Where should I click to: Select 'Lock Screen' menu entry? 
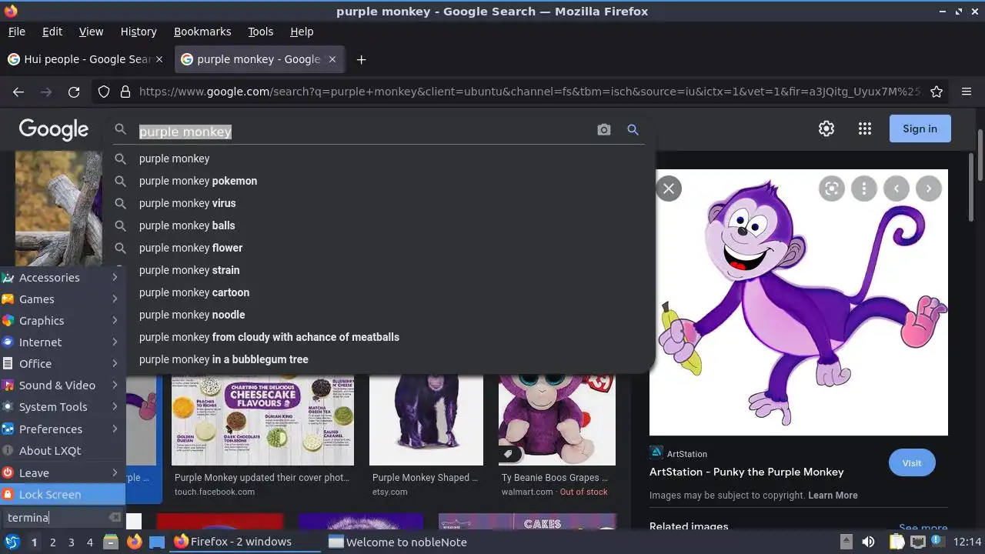coord(62,495)
